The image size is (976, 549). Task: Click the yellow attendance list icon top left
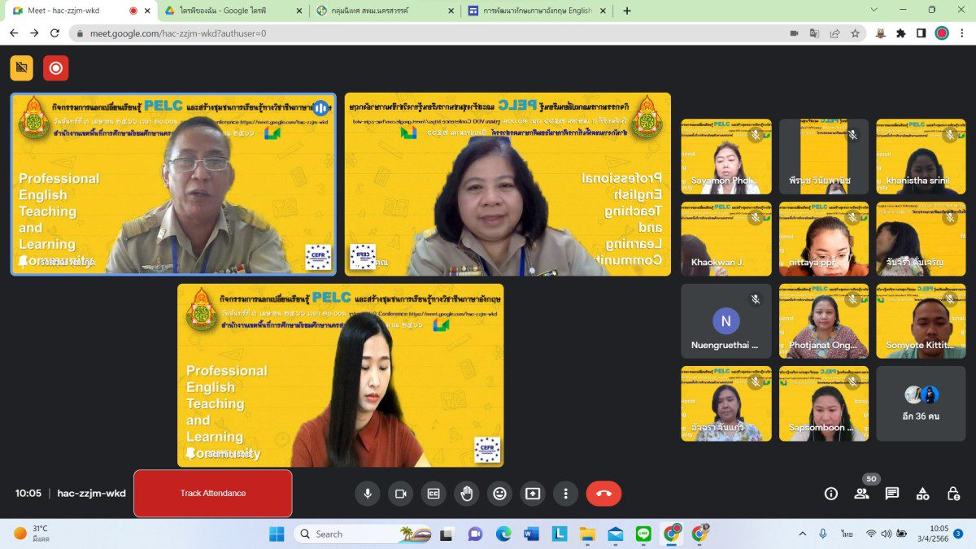coord(22,68)
